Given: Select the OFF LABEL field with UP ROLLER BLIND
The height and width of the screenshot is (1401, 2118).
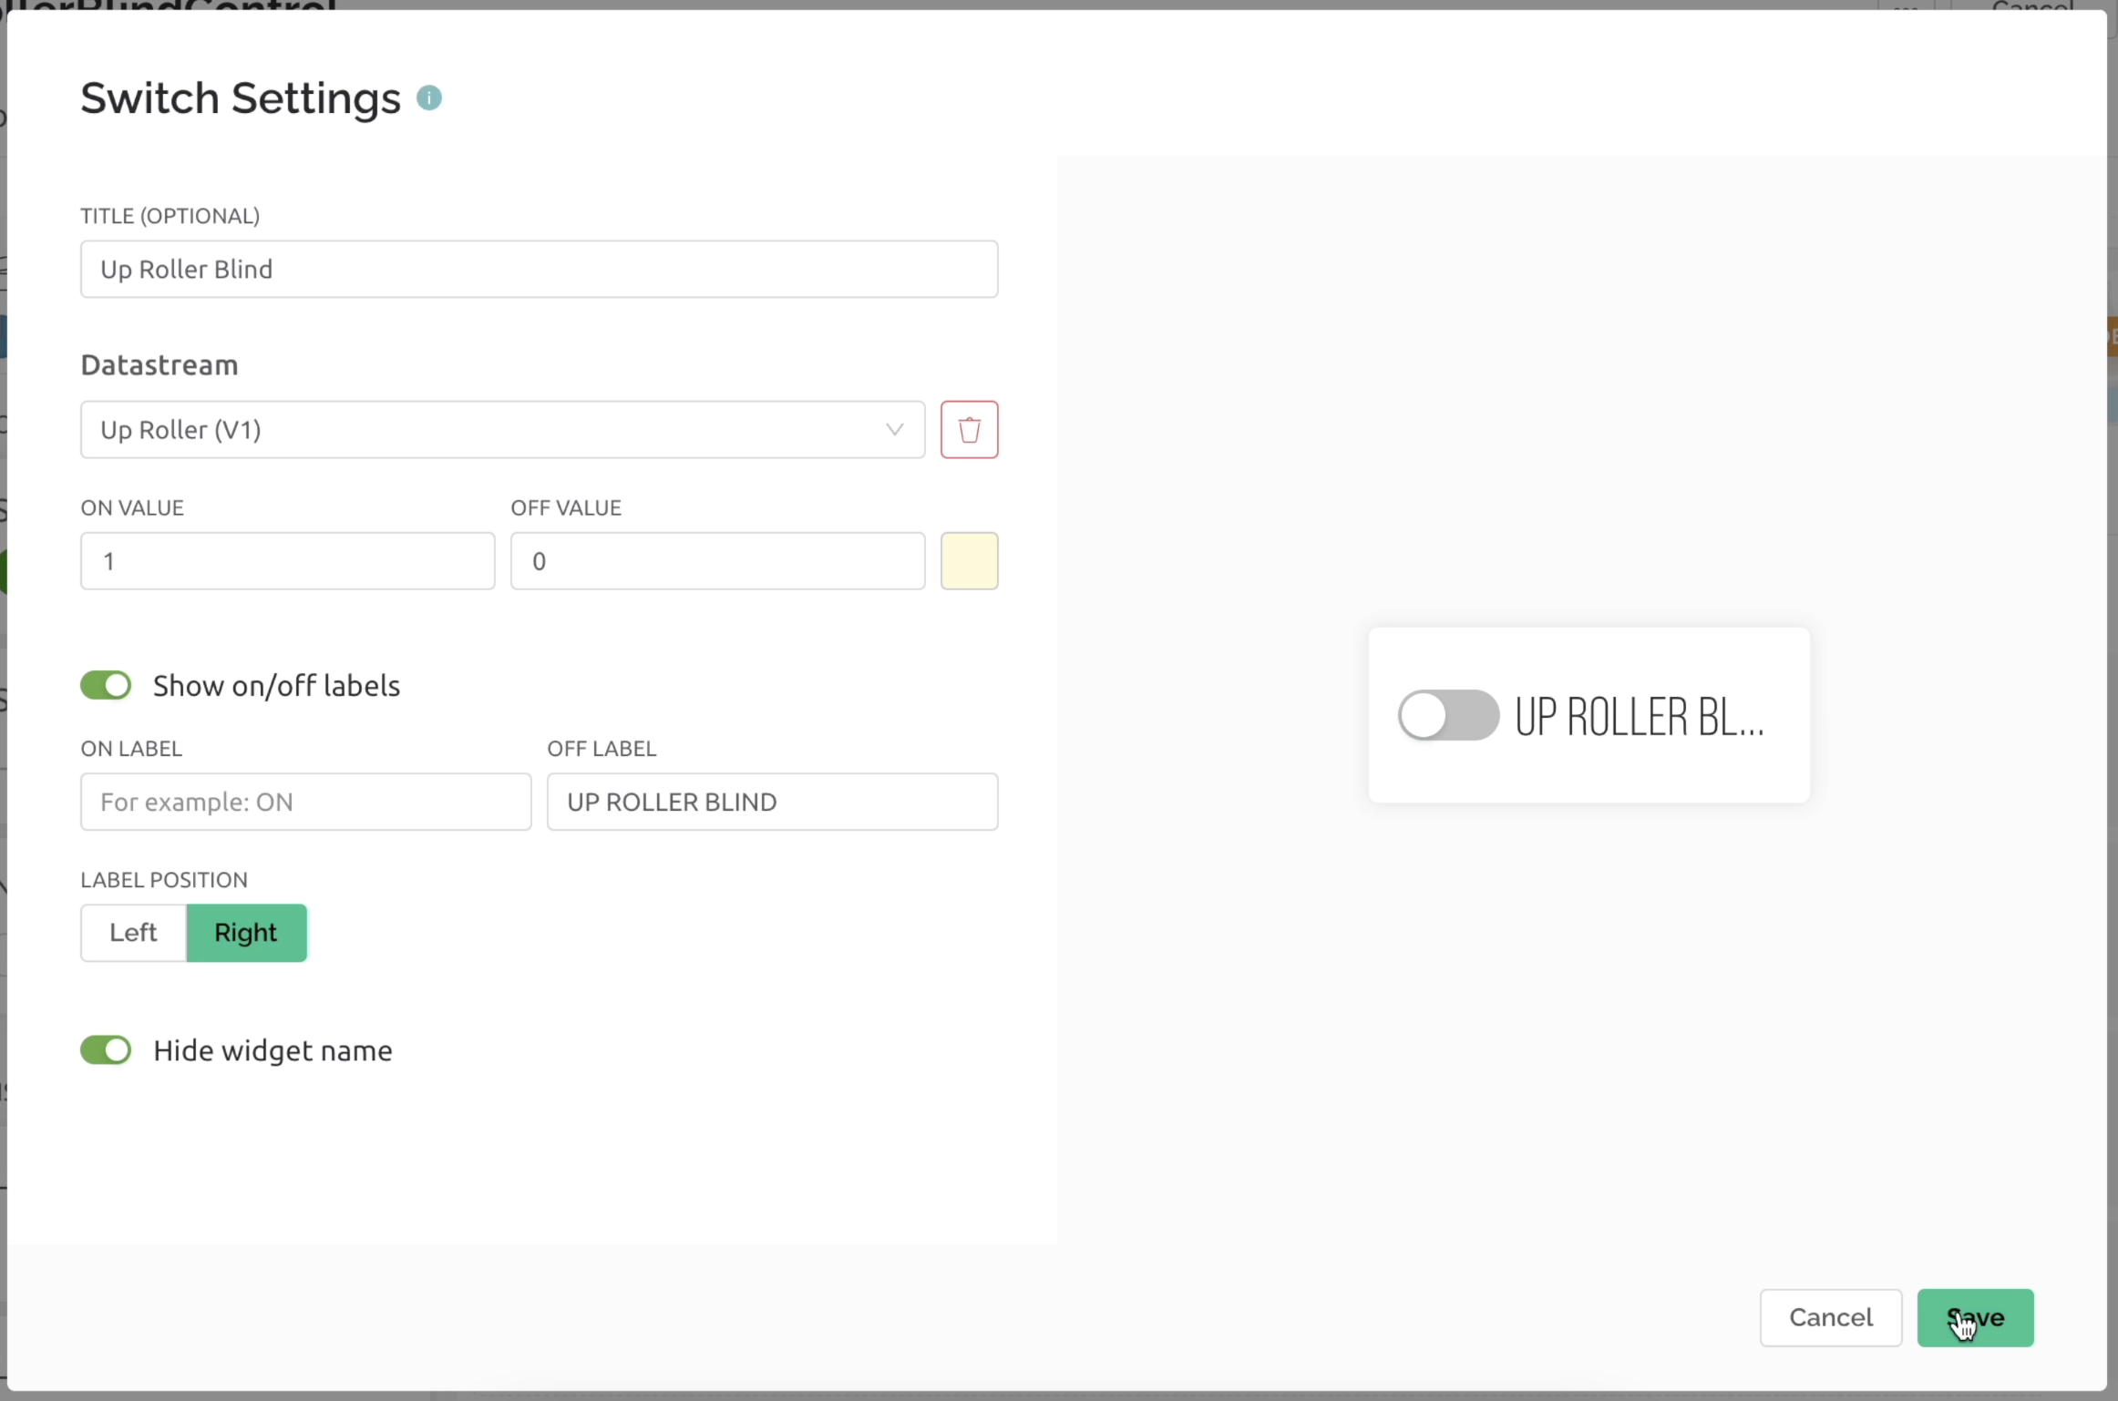Looking at the screenshot, I should [x=772, y=802].
